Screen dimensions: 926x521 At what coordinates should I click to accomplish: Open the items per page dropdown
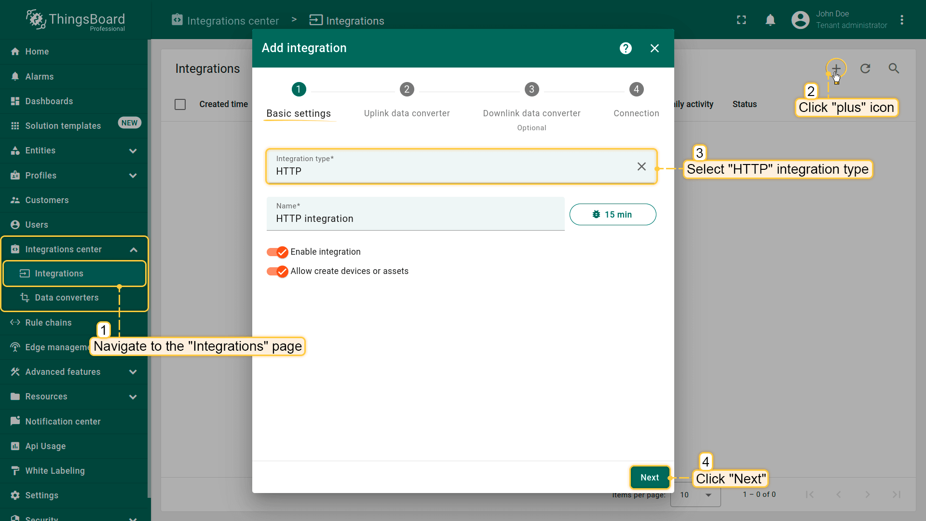(695, 495)
